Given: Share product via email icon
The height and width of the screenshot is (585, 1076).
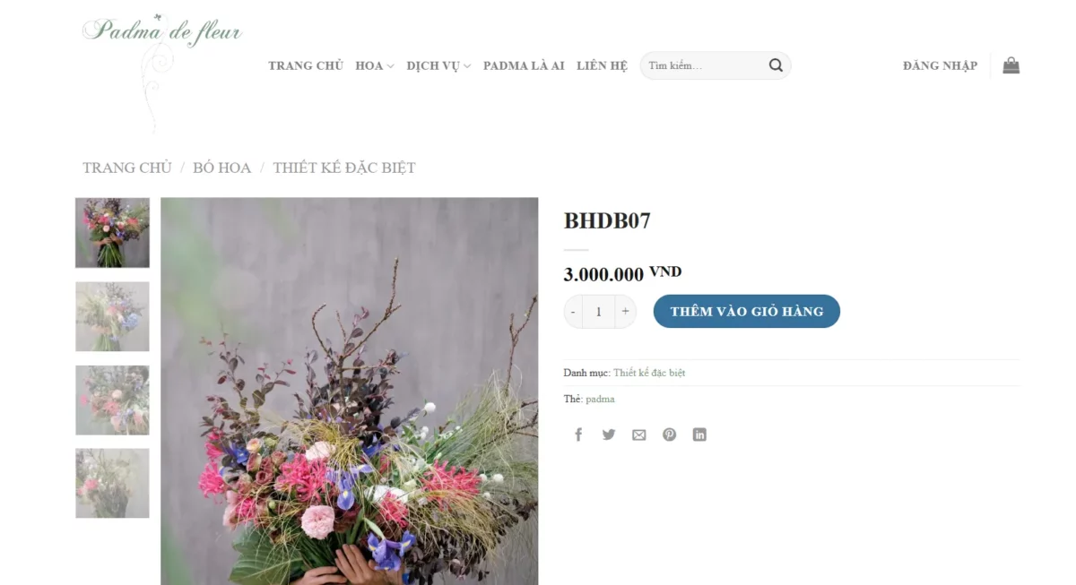Looking at the screenshot, I should coord(638,434).
